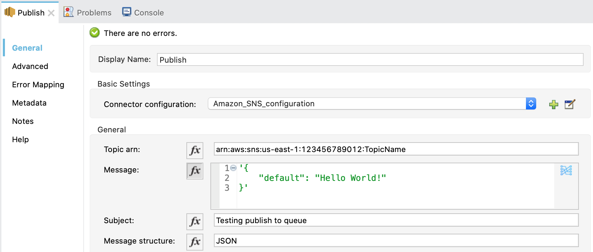The width and height of the screenshot is (593, 252).
Task: Toggle the fx expression button for Message
Action: click(195, 171)
